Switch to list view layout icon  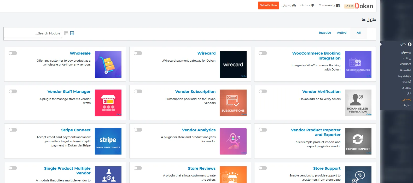pos(66,33)
